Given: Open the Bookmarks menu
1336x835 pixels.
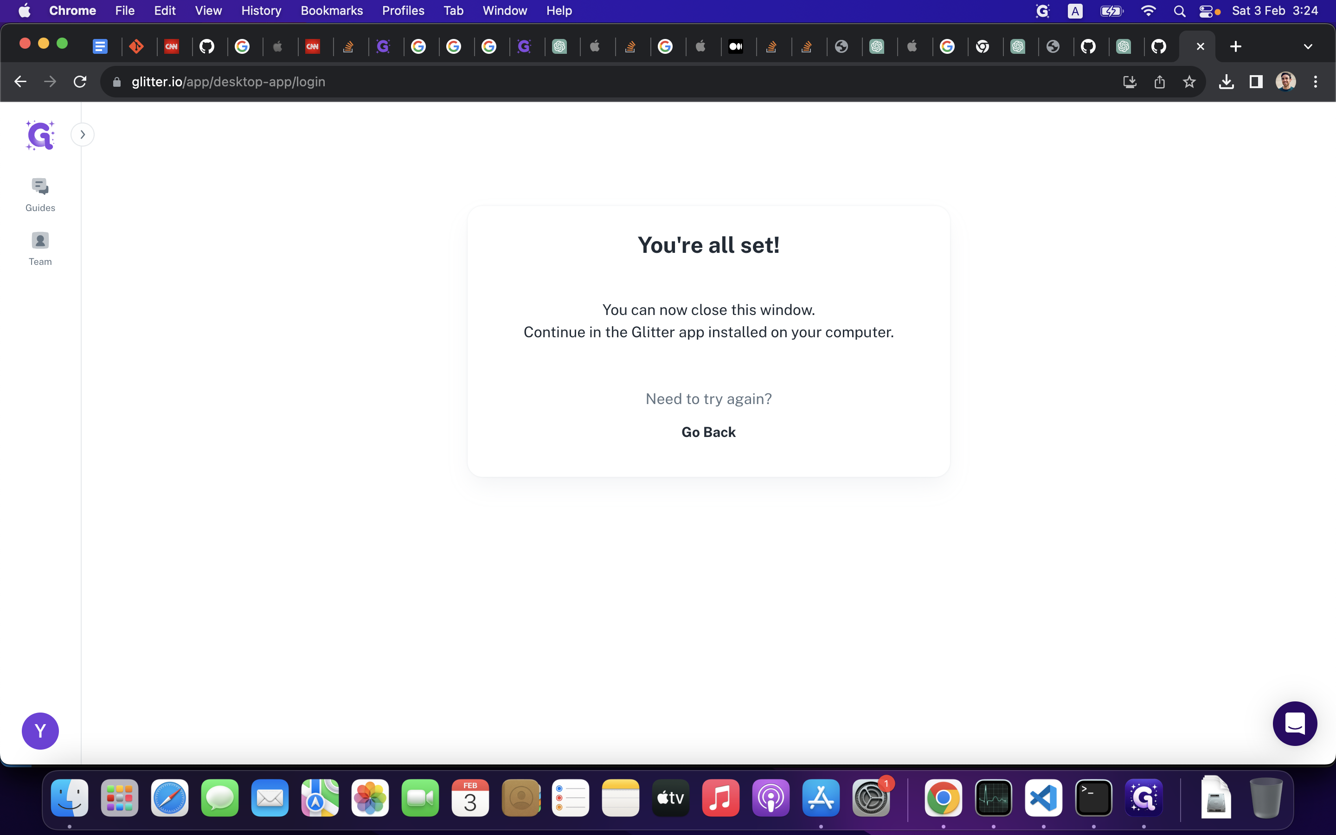Looking at the screenshot, I should [x=331, y=11].
